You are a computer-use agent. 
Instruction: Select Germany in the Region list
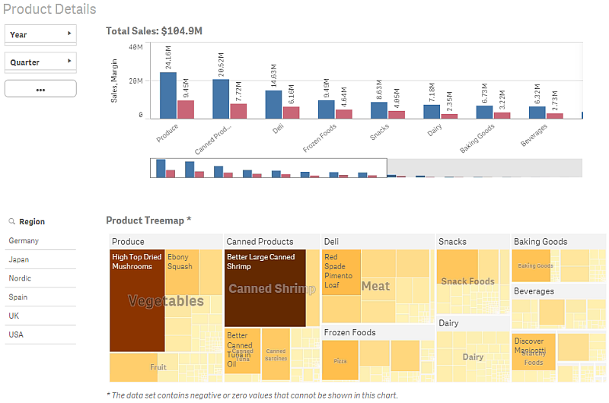[24, 241]
